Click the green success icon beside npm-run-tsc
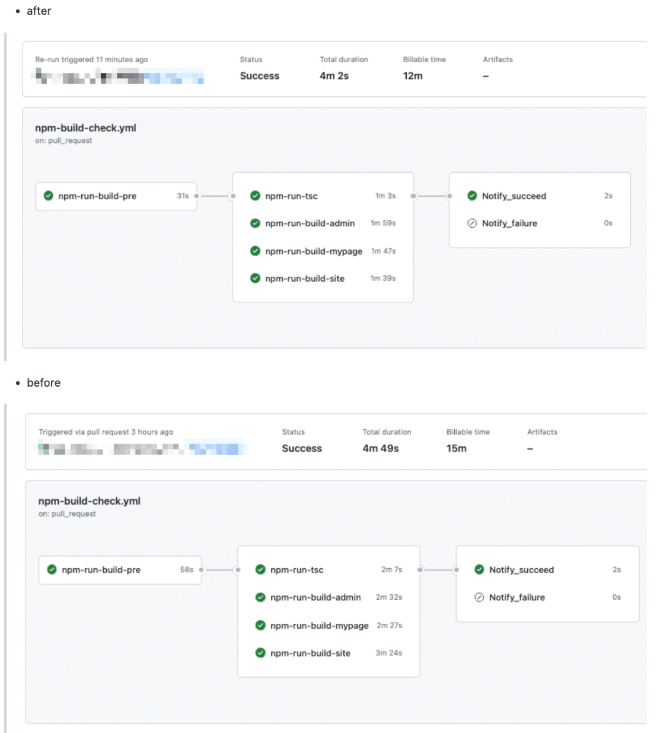The width and height of the screenshot is (663, 733). coord(256,196)
